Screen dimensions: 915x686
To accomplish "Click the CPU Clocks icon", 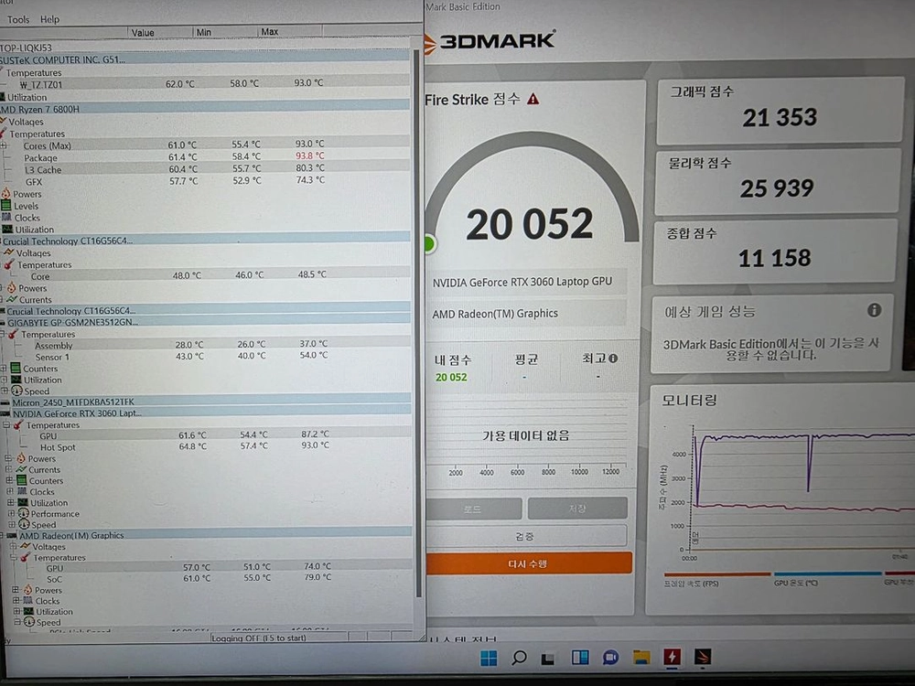I will click(x=6, y=217).
